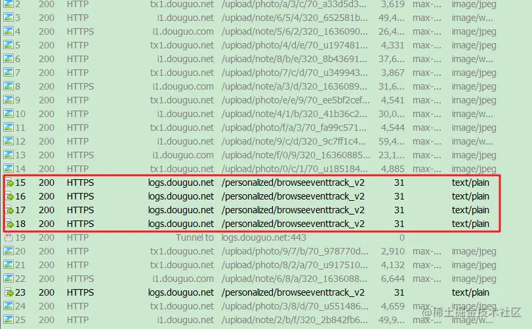Click the image icon of session 5
Screen dimensions: 532x329
click(x=9, y=45)
